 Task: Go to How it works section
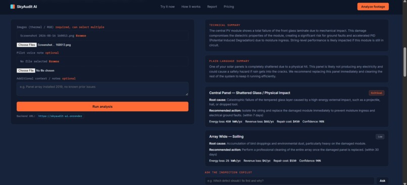coord(191,7)
